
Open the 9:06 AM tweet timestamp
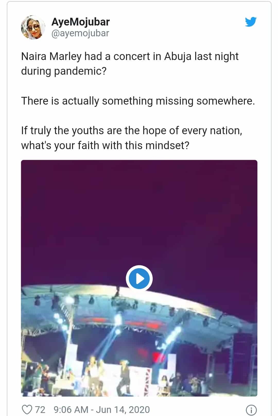click(71, 409)
